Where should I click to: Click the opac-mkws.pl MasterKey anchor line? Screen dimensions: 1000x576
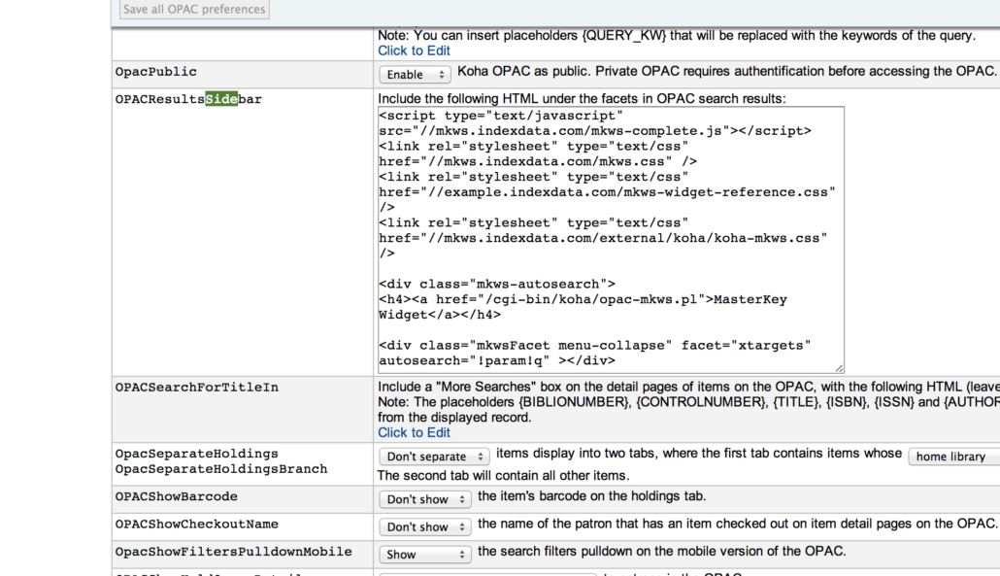pyautogui.click(x=583, y=299)
